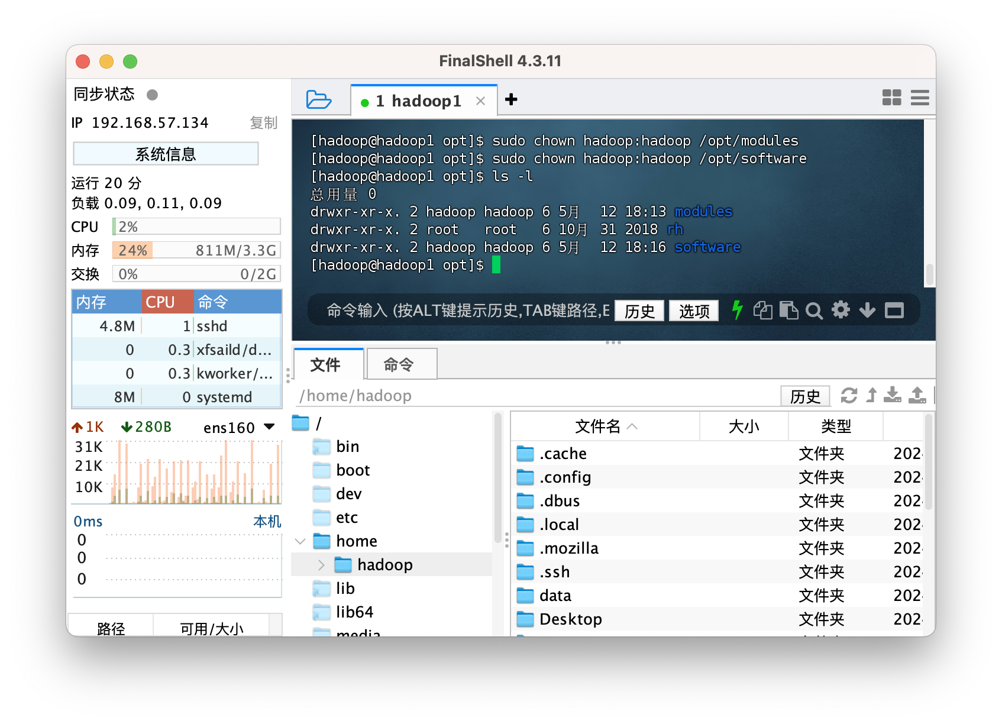This screenshot has width=1002, height=724.
Task: Switch to the 命令 tab
Action: tap(402, 364)
